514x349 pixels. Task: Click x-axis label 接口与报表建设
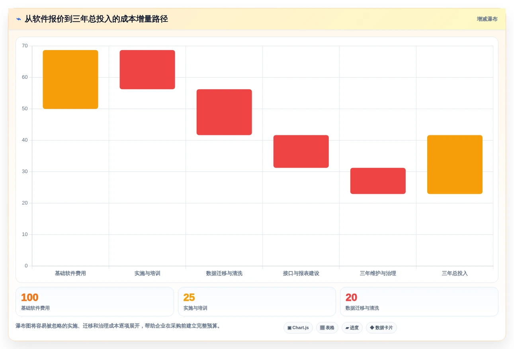(301, 273)
